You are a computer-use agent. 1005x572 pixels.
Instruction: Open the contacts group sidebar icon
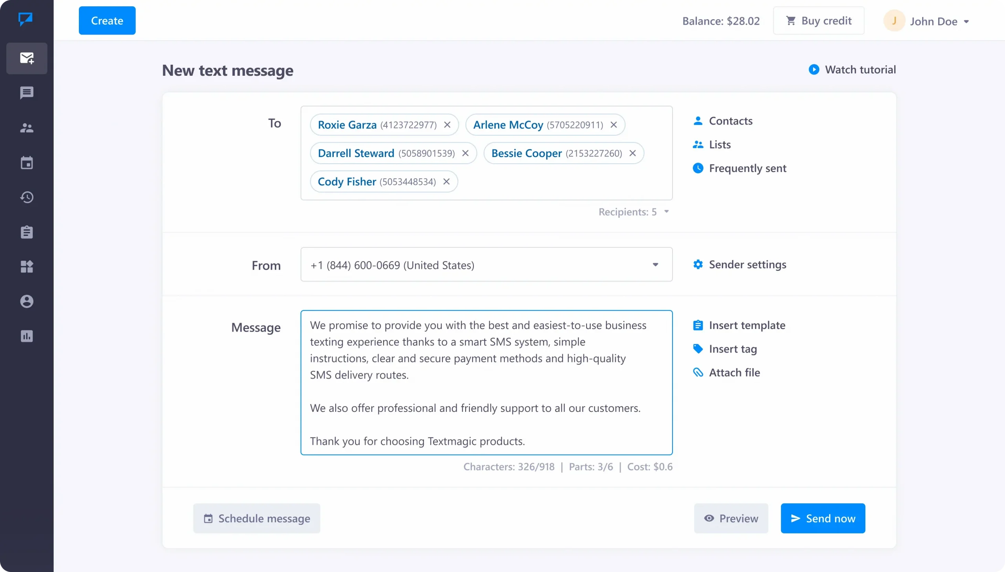[27, 128]
